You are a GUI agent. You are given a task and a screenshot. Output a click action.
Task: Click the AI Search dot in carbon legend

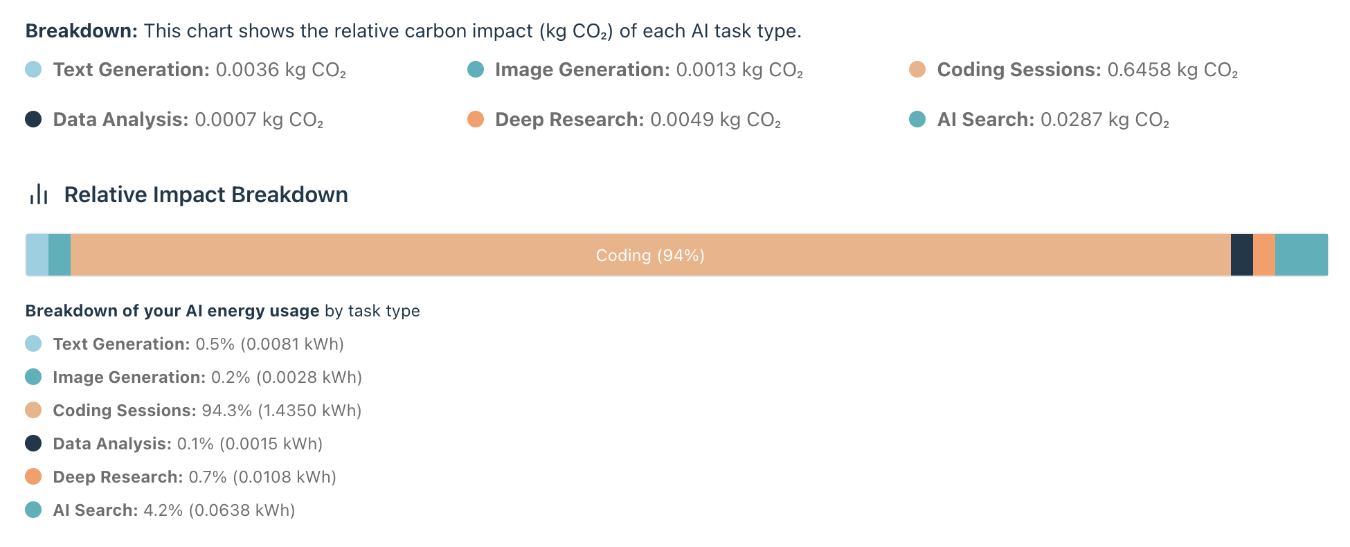pyautogui.click(x=917, y=119)
